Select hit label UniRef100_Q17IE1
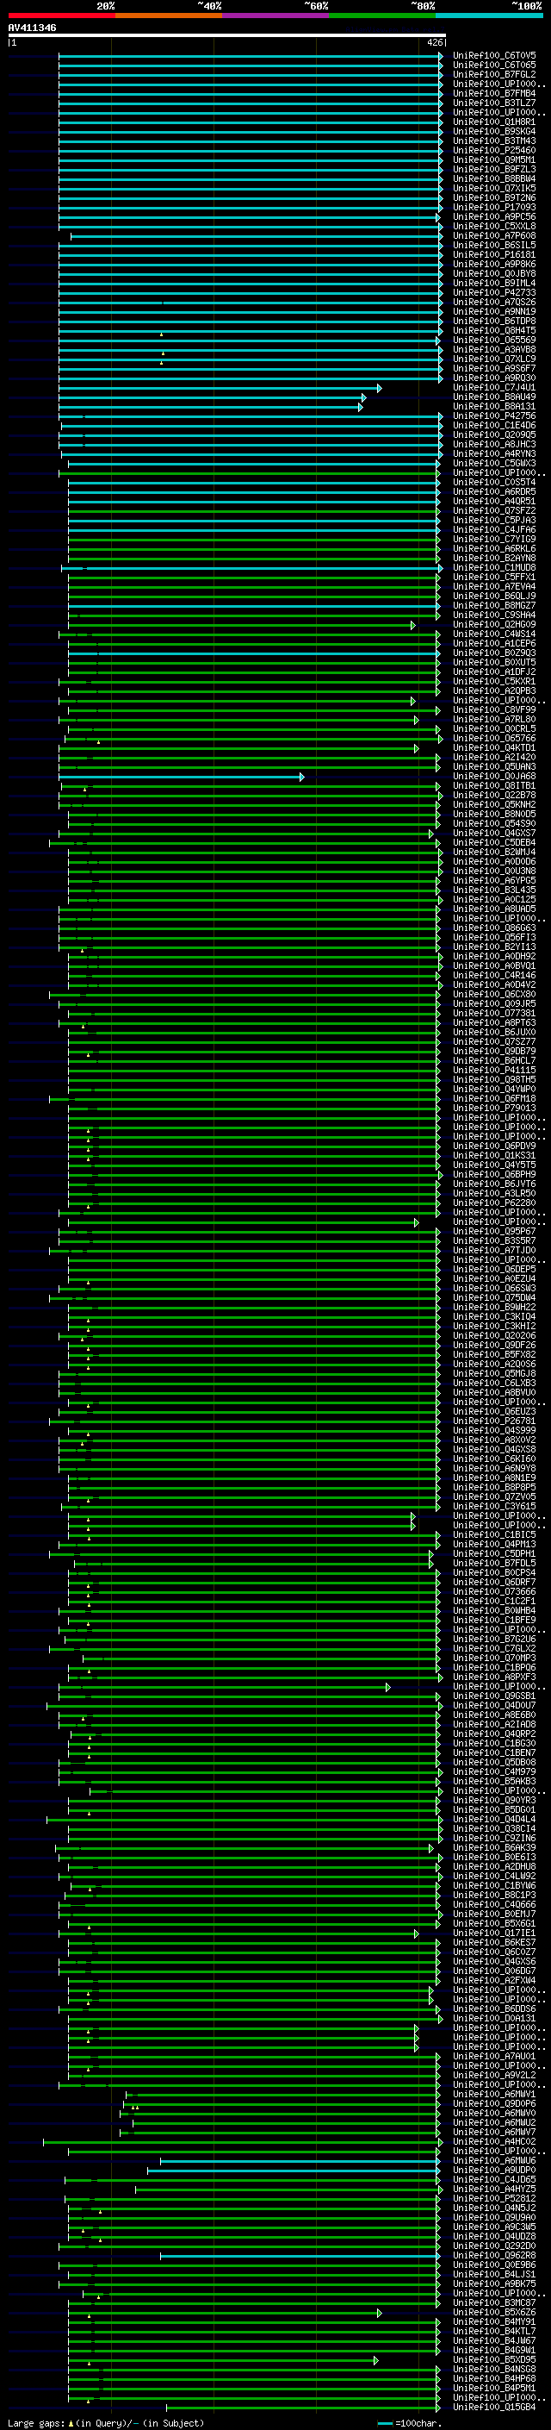 click(494, 1933)
